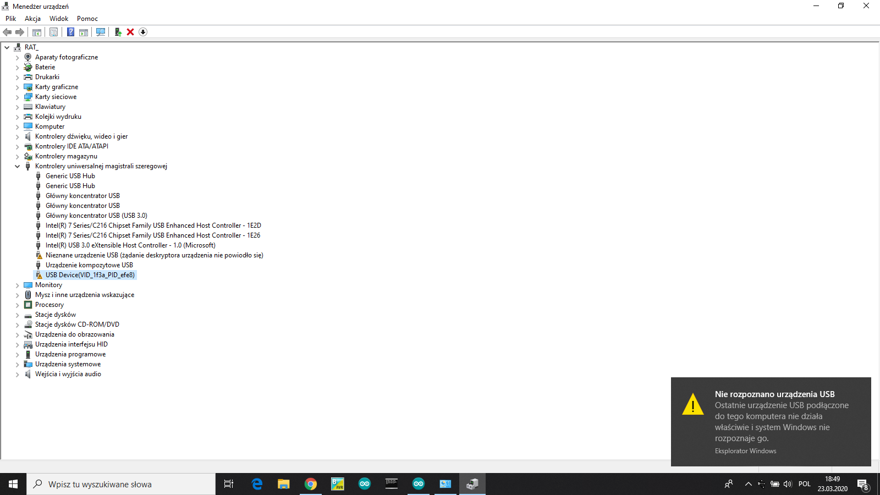Screen dimensions: 880x495
Task: Expand the Karty graficzne category
Action: pyautogui.click(x=17, y=87)
